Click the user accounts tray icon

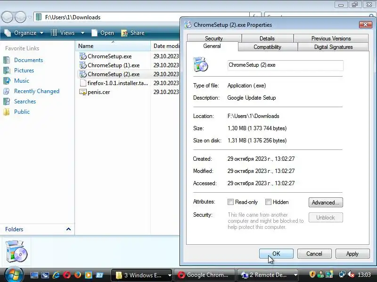[320, 274]
